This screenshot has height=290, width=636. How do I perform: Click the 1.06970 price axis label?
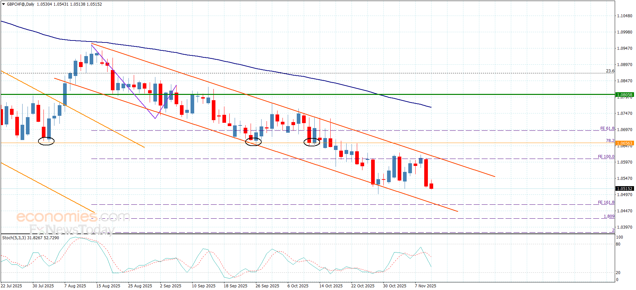click(x=624, y=130)
